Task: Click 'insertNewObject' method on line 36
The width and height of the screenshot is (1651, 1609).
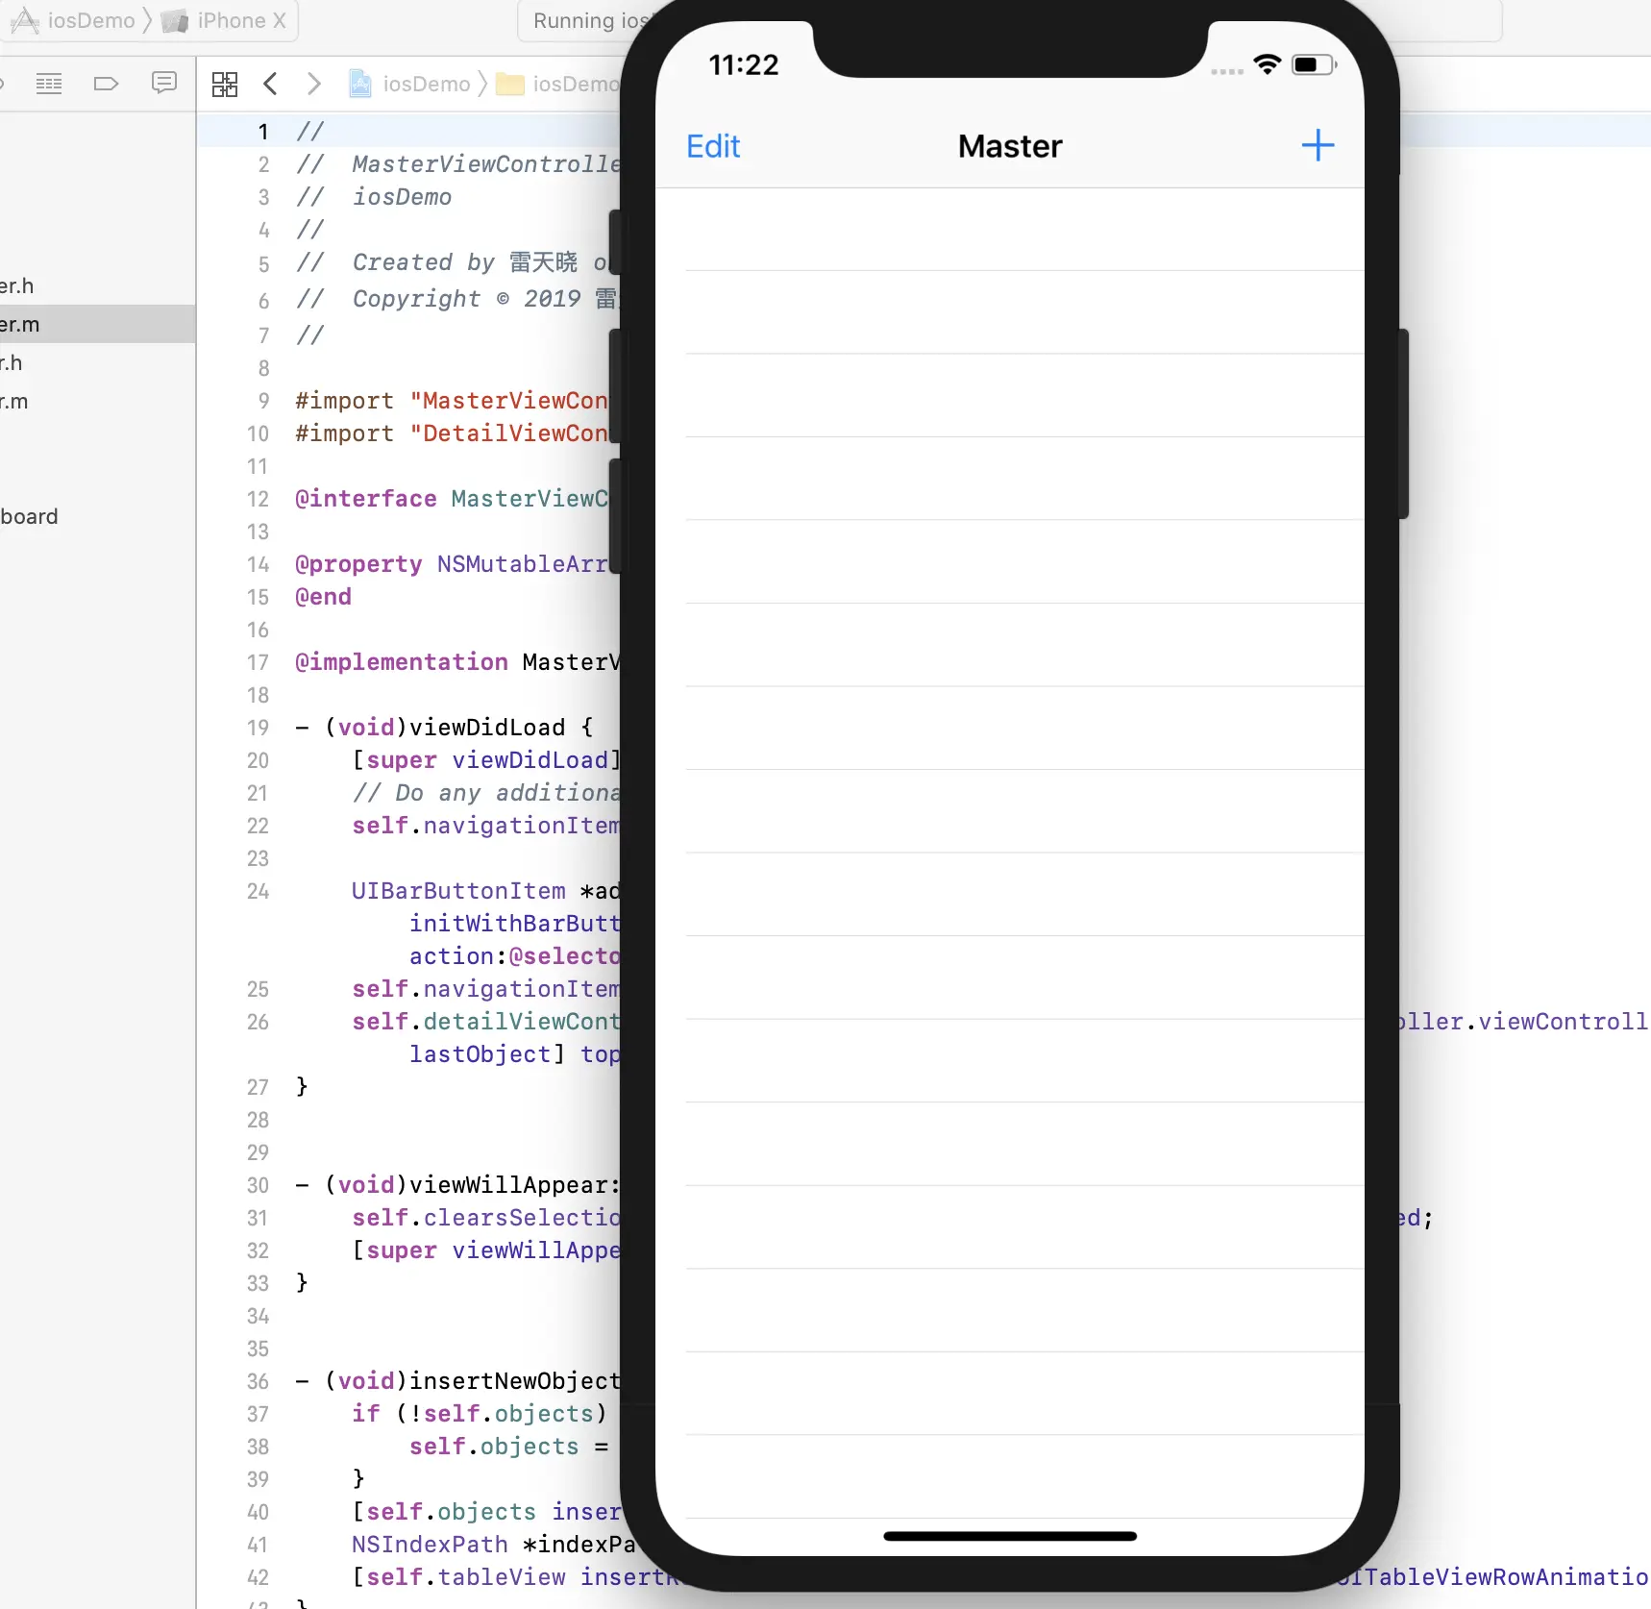Action: coord(514,1381)
